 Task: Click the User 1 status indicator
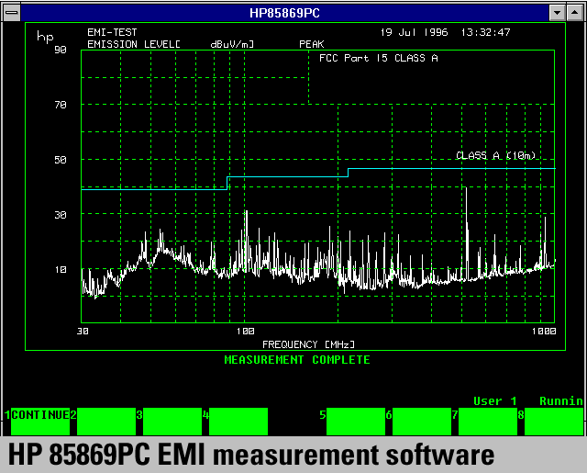495,401
